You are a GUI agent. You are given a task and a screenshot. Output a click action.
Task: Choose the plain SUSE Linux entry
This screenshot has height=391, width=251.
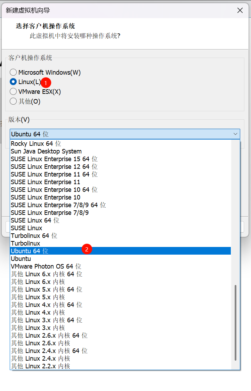click(x=121, y=228)
